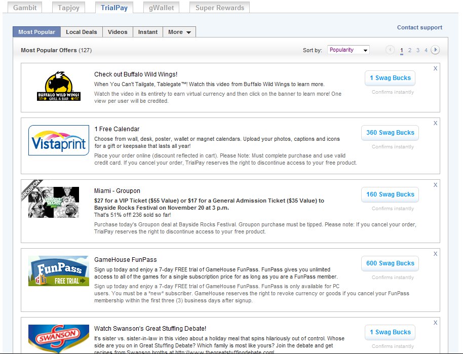
Task: Click the 'Most Popular Offers (127)' heading
Action: [x=56, y=50]
